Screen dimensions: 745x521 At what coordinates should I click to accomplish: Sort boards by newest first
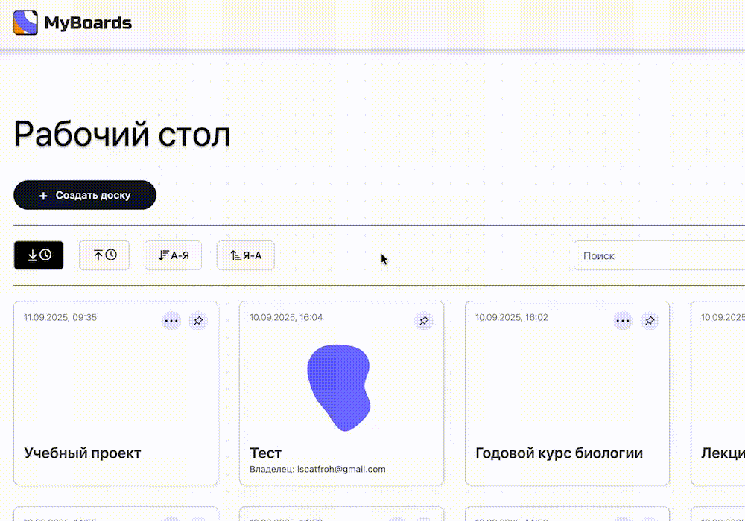click(39, 255)
